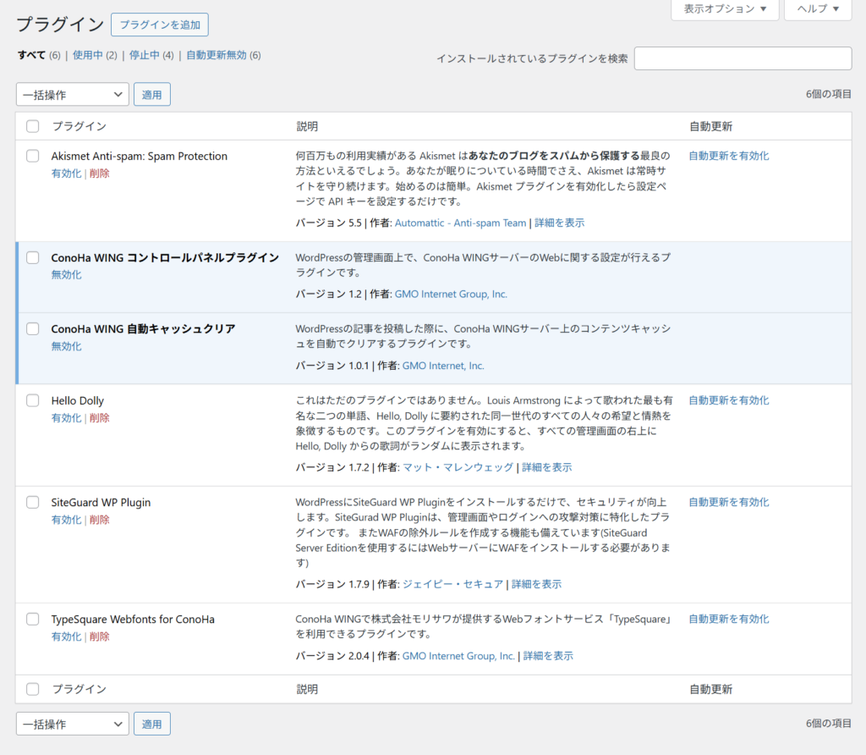View SiteGuard details via 詳細を表示

pos(536,584)
